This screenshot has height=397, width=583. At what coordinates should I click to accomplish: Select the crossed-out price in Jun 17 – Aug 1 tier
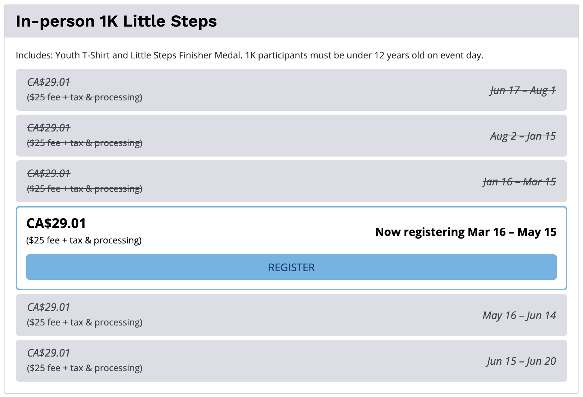click(x=49, y=82)
